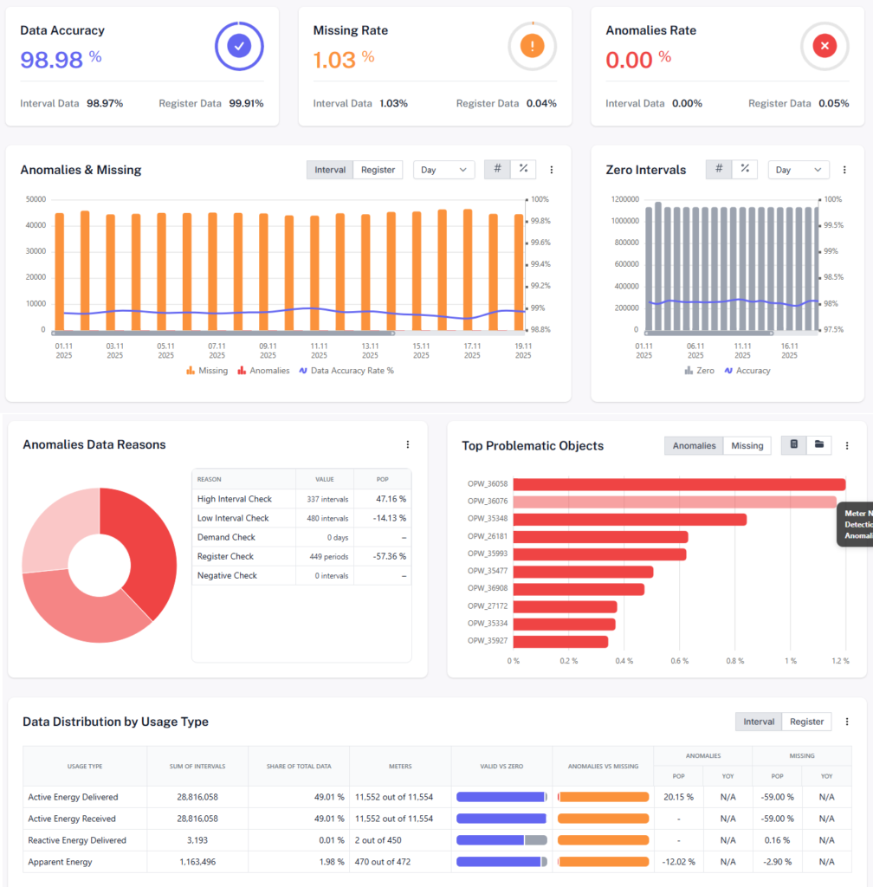Select Anomalies tab in Top Problematic Objects
The width and height of the screenshot is (873, 887).
tap(694, 446)
